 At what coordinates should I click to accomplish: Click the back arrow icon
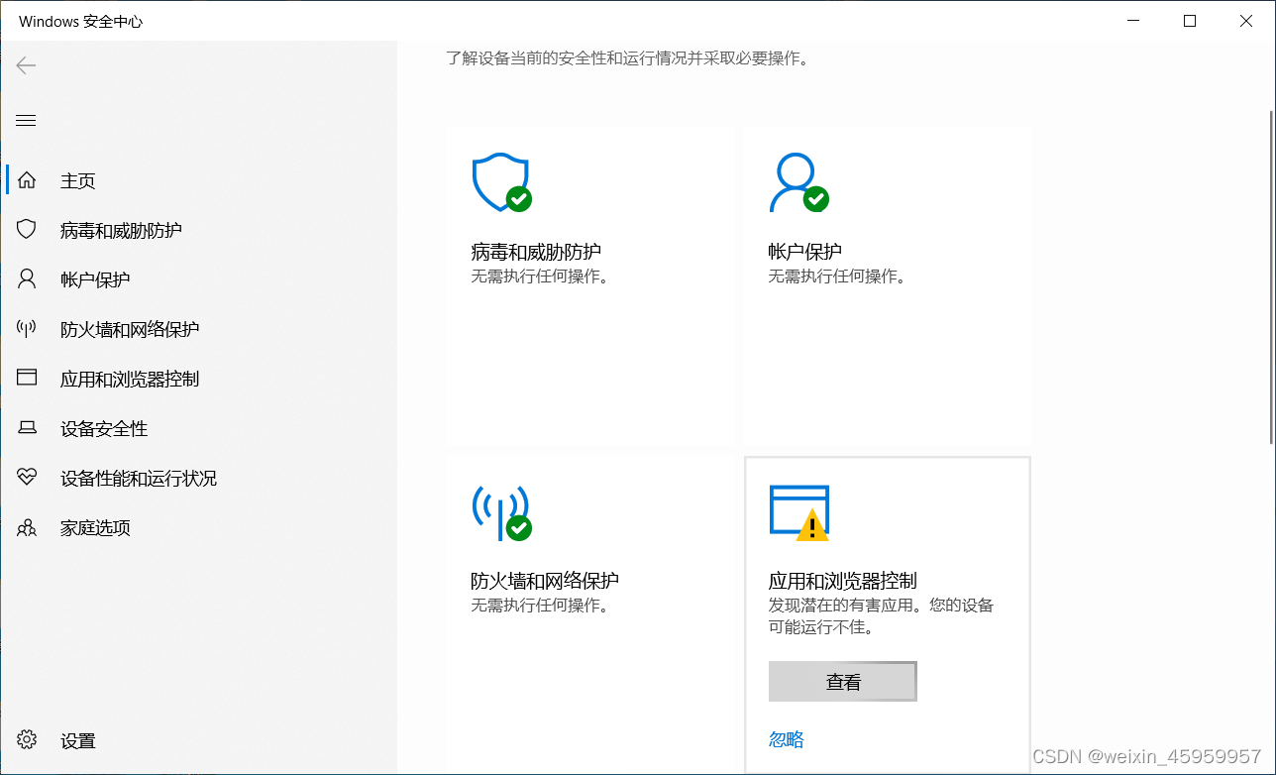click(x=27, y=65)
